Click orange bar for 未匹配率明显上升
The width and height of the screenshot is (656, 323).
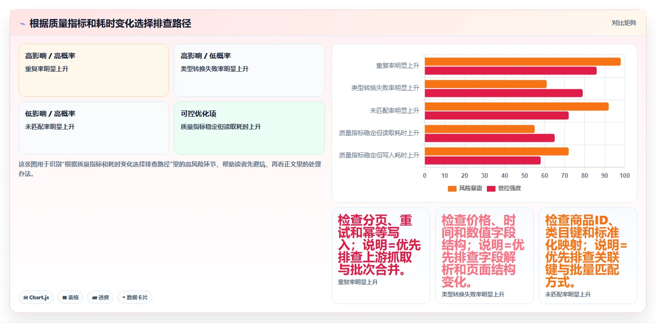pos(517,106)
